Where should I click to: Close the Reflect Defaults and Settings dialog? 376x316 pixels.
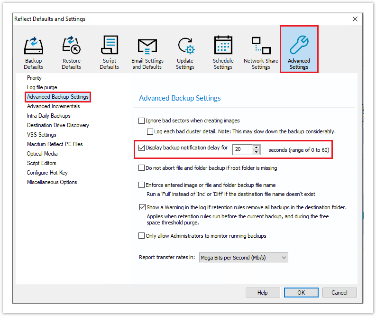355,19
